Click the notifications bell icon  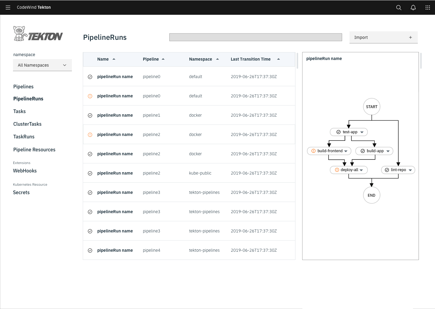coord(413,7)
